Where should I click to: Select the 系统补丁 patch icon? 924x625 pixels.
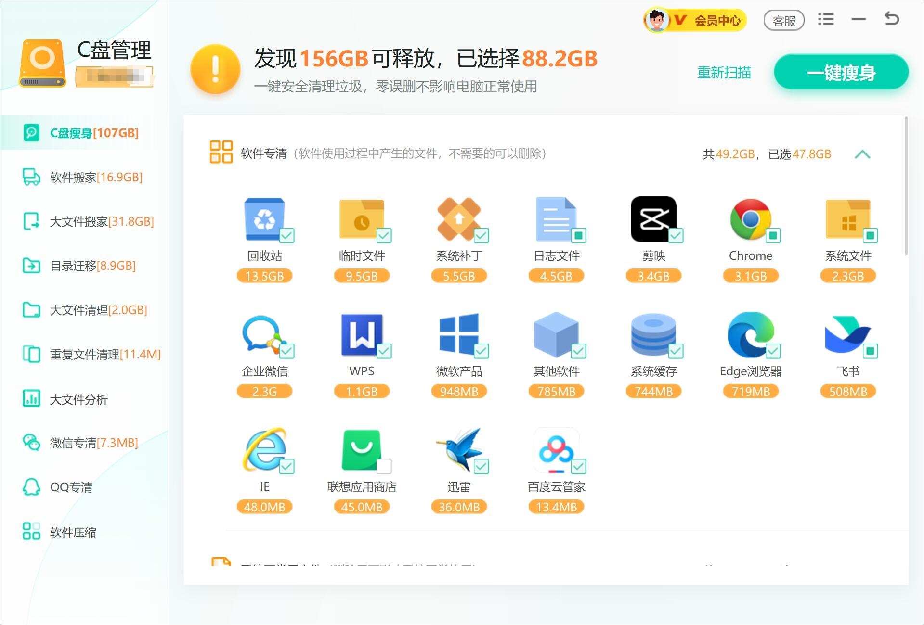tap(459, 219)
